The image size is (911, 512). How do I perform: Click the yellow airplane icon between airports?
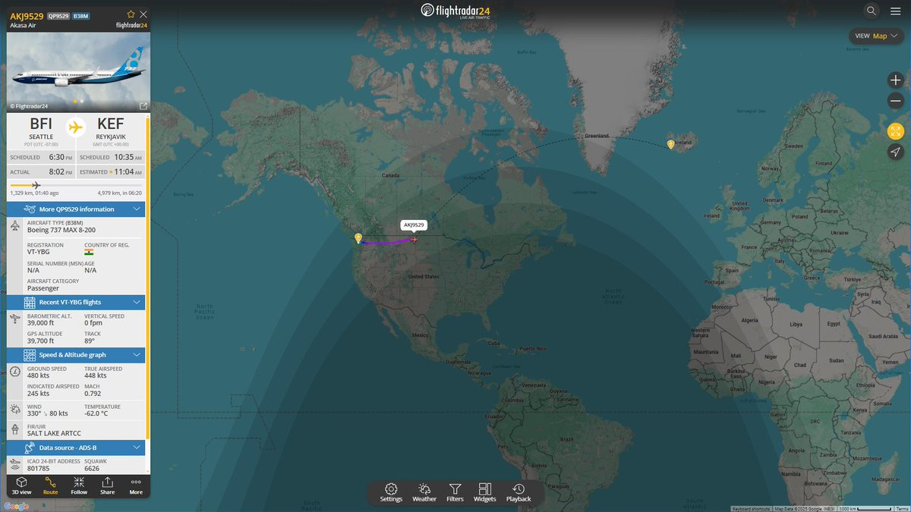coord(75,127)
